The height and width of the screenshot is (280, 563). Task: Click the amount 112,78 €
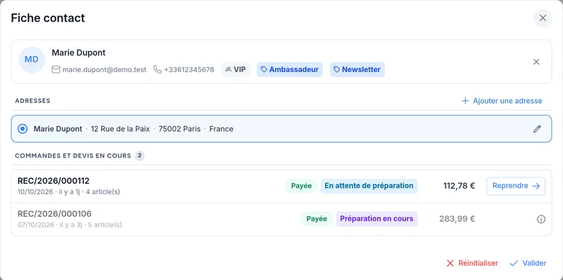(x=459, y=186)
